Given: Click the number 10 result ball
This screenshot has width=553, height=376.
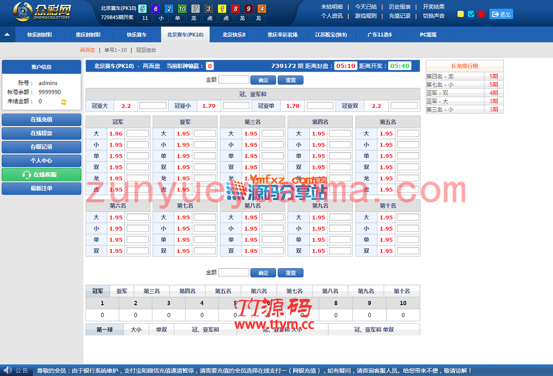Looking at the screenshot, I should click(182, 8).
